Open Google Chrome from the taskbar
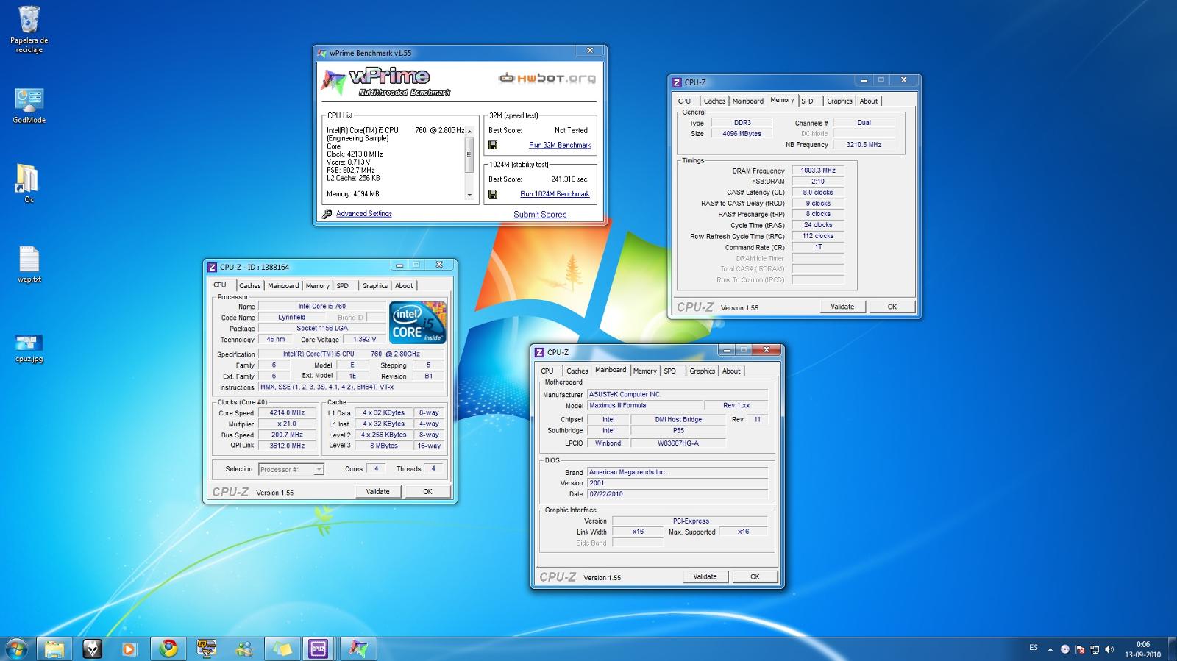This screenshot has height=661, width=1177. pos(169,649)
